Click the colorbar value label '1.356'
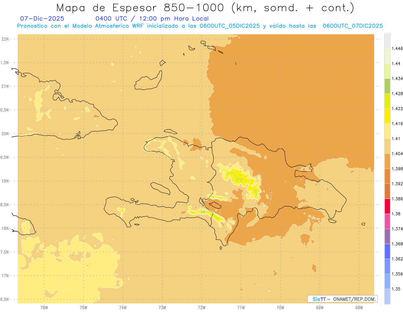This screenshot has height=312, width=403. coord(398,274)
